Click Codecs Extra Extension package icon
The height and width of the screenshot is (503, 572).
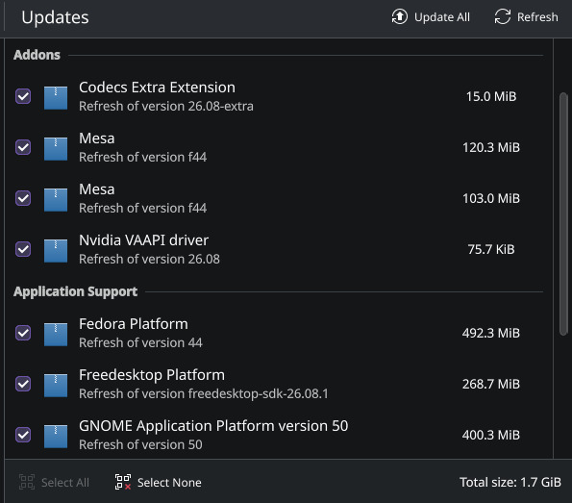pos(56,98)
